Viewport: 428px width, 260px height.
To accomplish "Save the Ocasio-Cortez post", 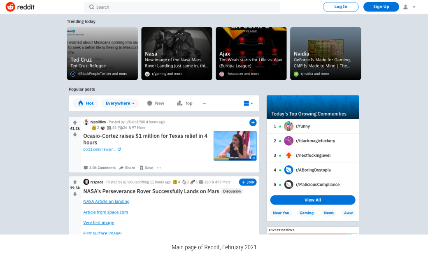I will tap(147, 168).
